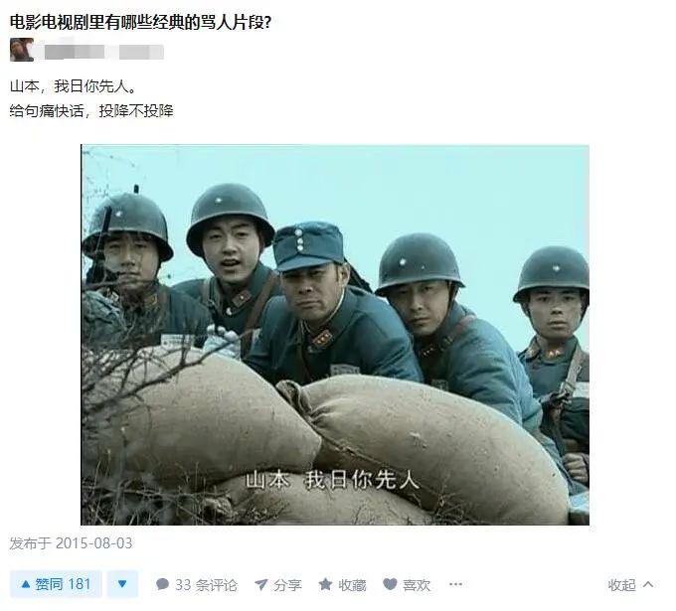Select 收藏 to save the answer
Screen dimensions: 676x611
point(342,585)
